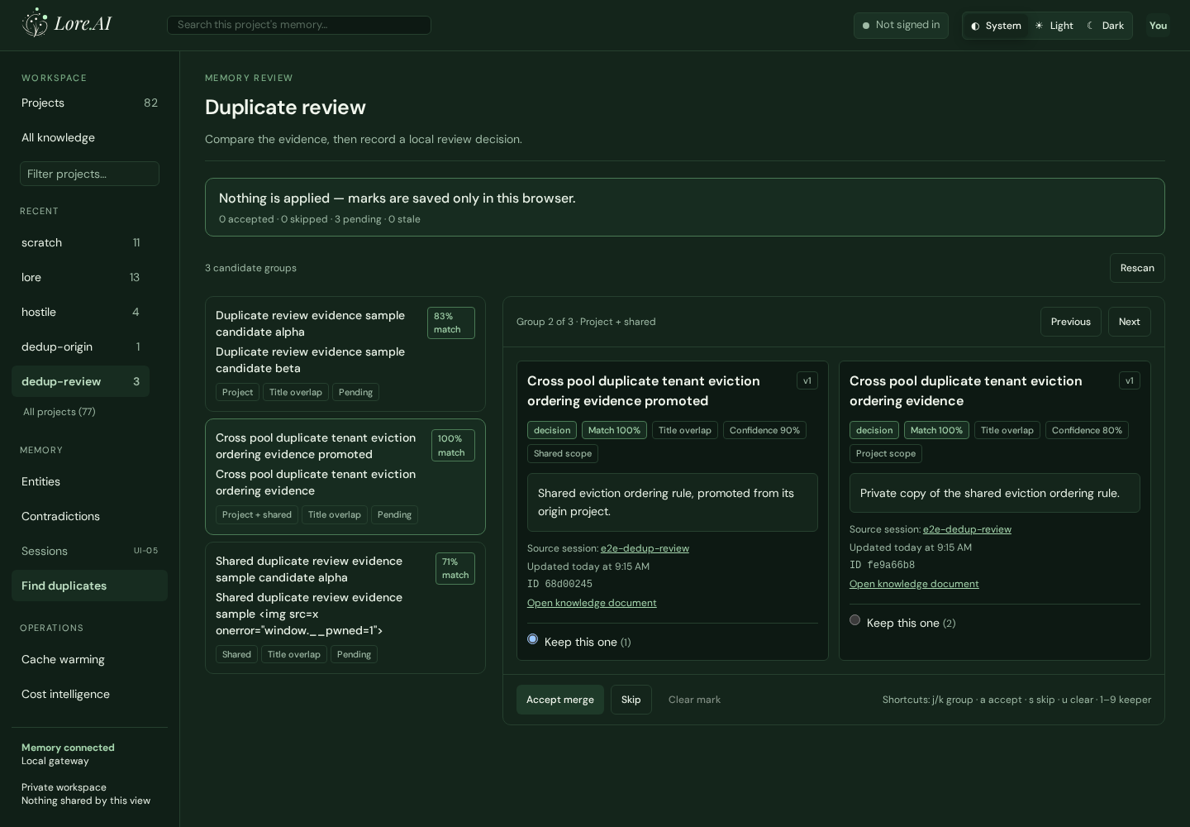Skip this duplicate group
The image size is (1190, 827).
pos(631,700)
